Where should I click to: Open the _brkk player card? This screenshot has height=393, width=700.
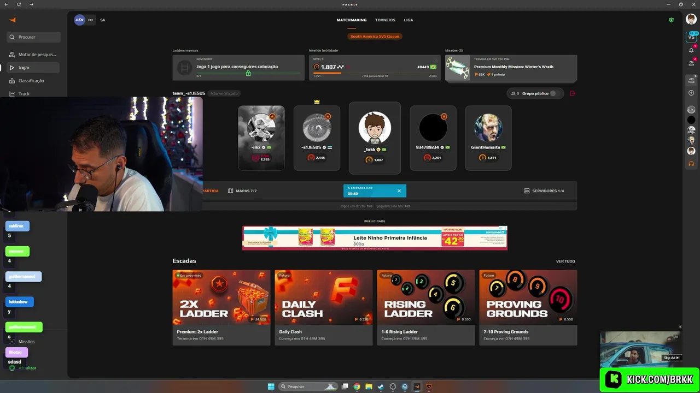(x=375, y=138)
